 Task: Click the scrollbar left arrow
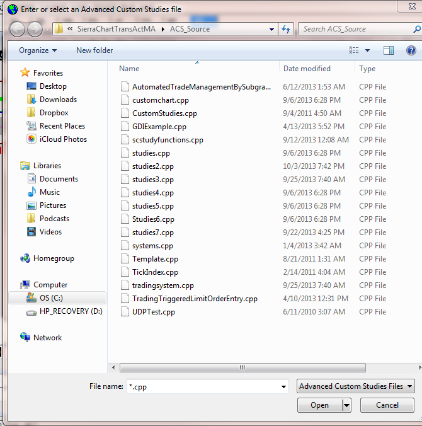113,367
